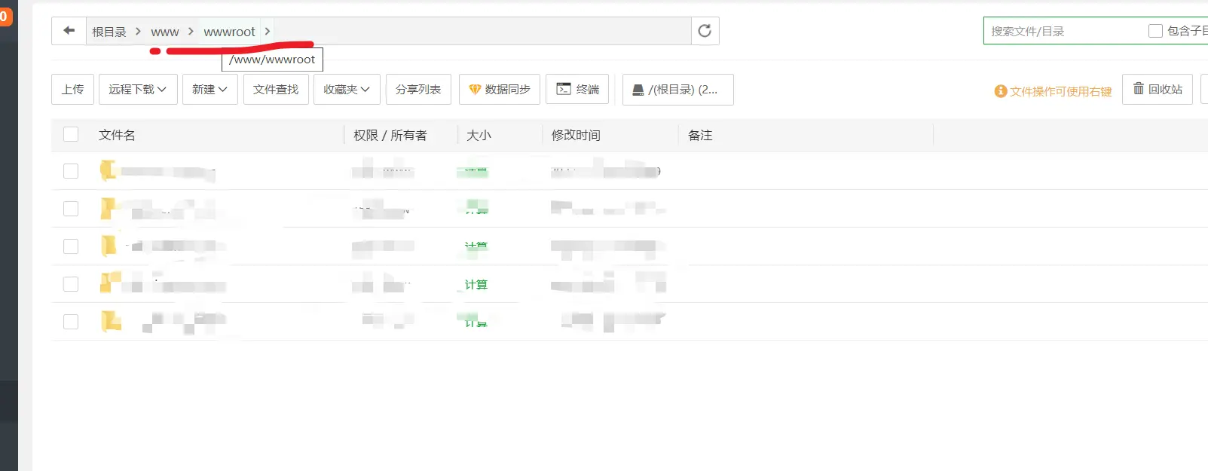Select www in the breadcrumb path

tap(164, 32)
